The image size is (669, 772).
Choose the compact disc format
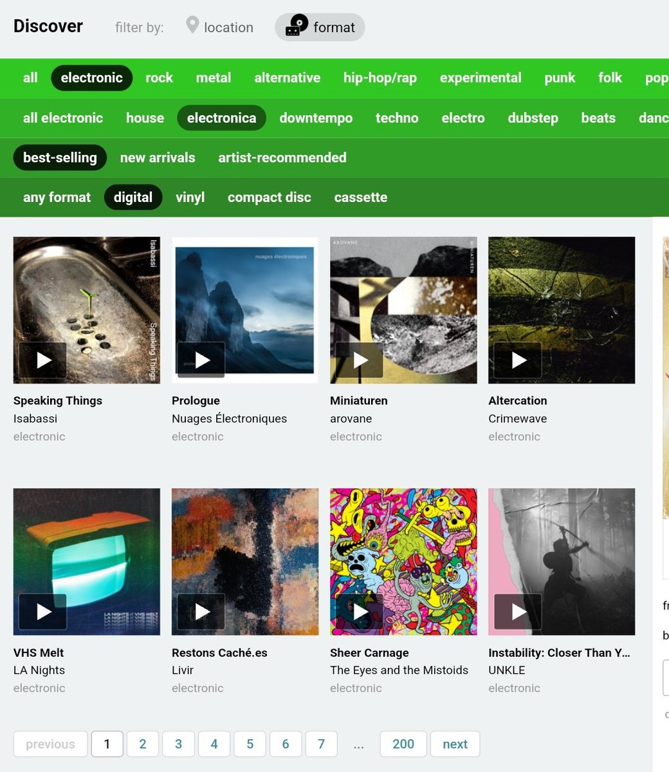269,198
